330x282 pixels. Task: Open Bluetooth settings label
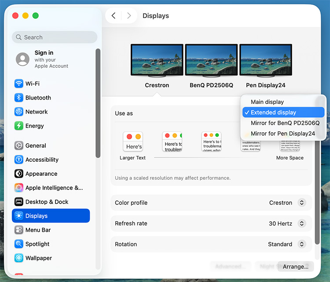[x=38, y=97]
